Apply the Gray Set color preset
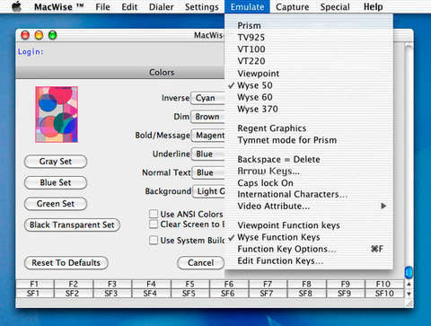The width and height of the screenshot is (431, 326). coord(56,162)
